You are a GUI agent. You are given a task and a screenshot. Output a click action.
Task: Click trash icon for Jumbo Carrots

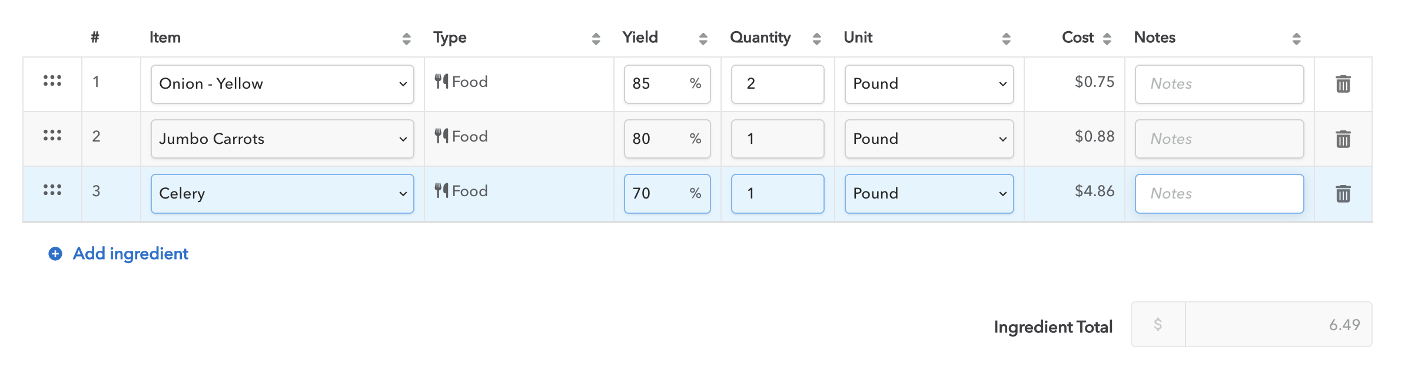click(x=1343, y=139)
